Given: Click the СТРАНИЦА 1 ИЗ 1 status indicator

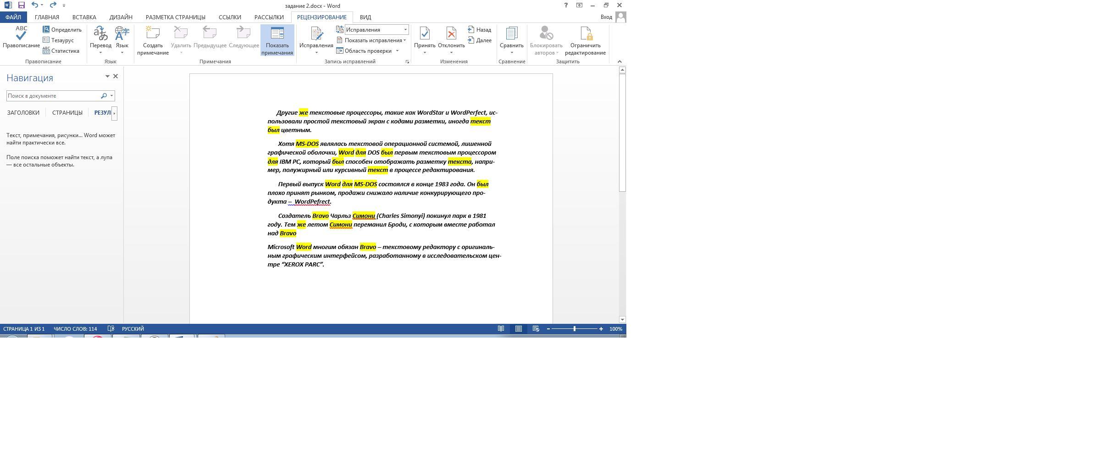Looking at the screenshot, I should point(24,329).
